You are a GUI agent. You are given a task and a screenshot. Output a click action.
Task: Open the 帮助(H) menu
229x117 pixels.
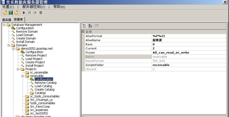coord(59,7)
